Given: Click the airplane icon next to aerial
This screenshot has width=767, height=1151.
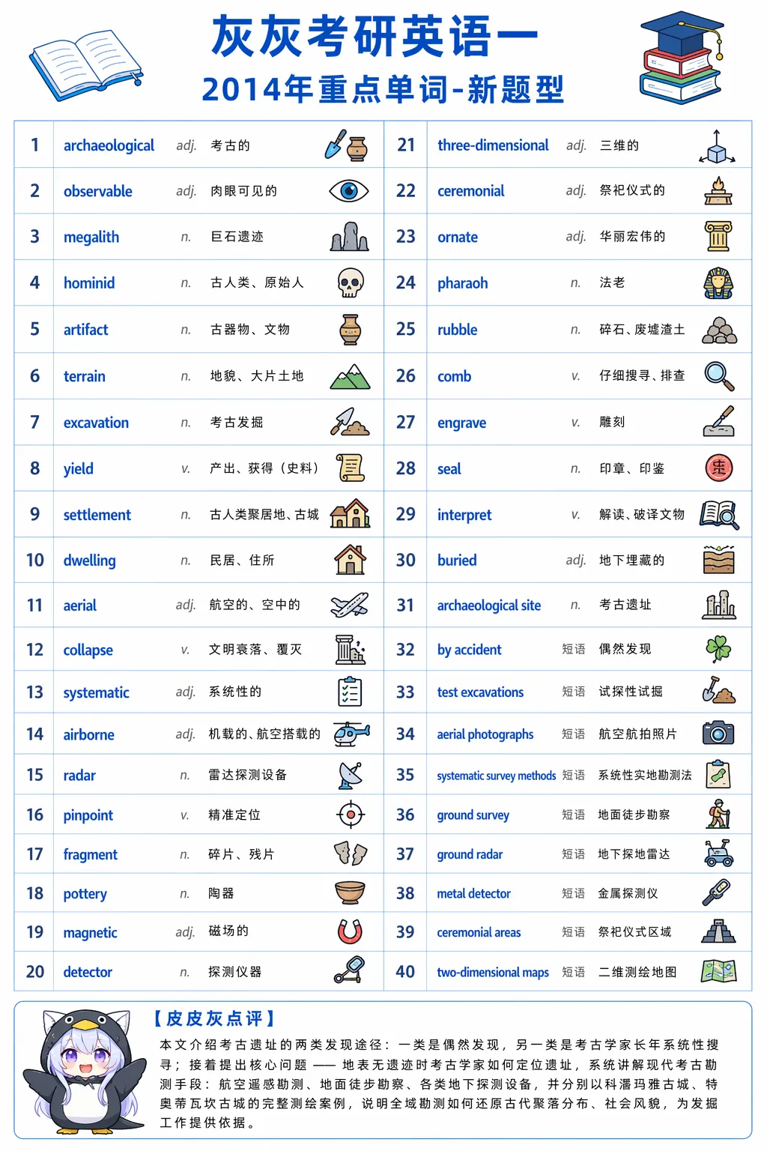Looking at the screenshot, I should pos(350,605).
